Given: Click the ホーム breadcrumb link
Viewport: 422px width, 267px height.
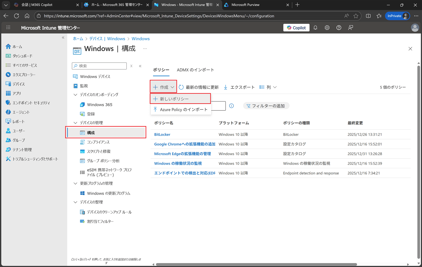Looking at the screenshot, I should (78, 39).
